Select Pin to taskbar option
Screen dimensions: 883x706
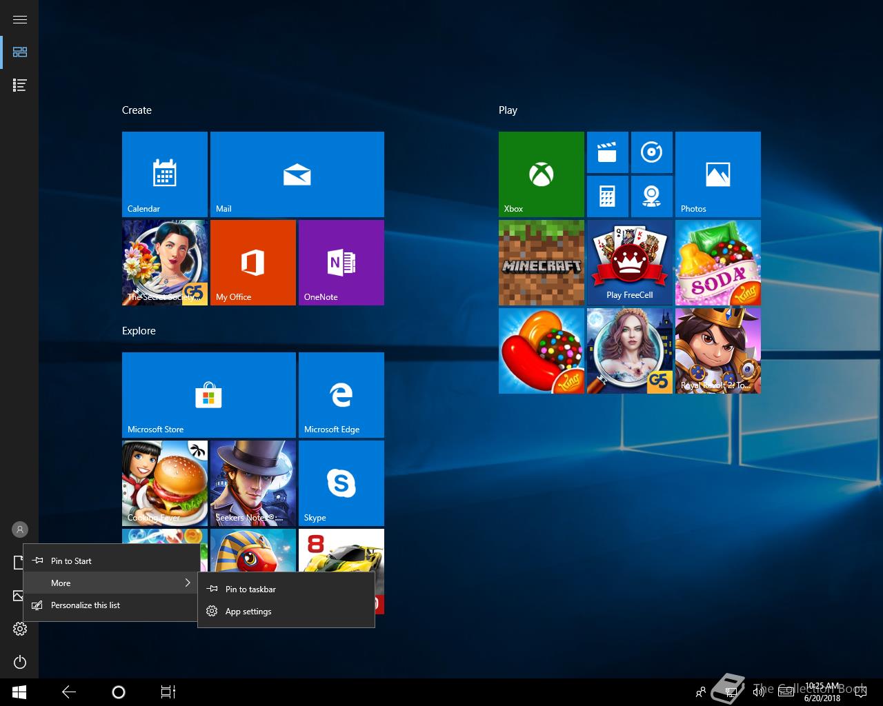[286, 589]
